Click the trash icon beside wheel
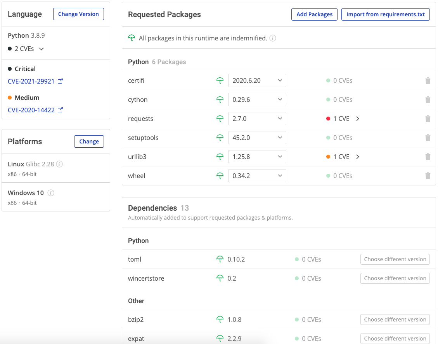 428,176
